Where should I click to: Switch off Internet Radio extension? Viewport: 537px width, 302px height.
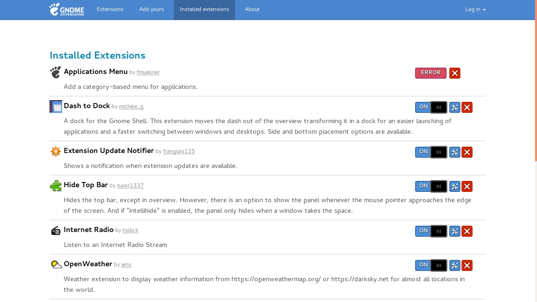(x=431, y=231)
